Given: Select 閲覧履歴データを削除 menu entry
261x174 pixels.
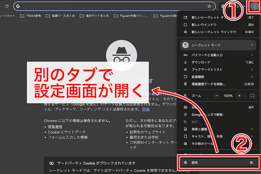Looking at the screenshot, I should coord(208,84).
